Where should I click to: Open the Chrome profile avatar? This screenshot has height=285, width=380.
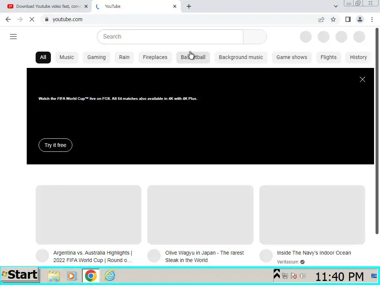click(x=360, y=19)
